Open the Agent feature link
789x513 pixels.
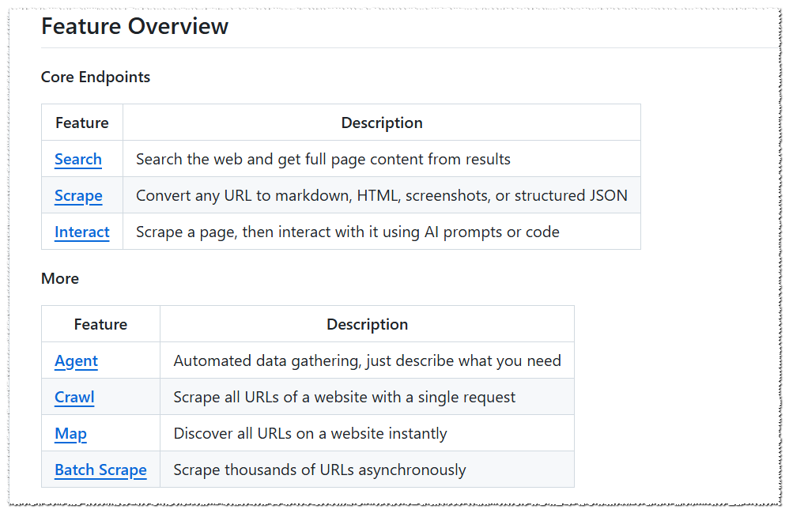point(76,361)
